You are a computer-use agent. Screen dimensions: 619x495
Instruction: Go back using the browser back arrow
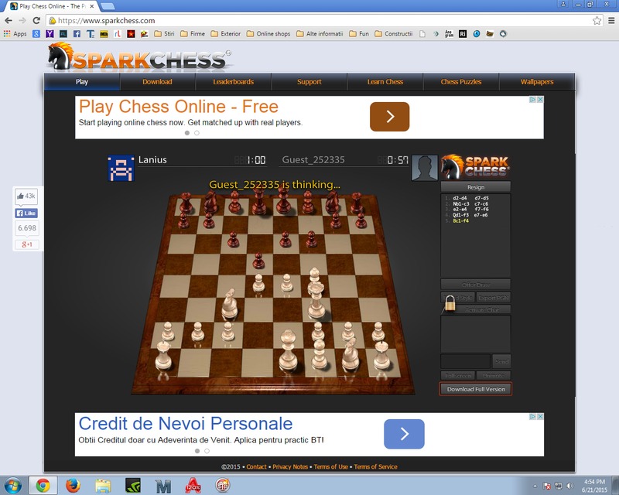[x=9, y=21]
